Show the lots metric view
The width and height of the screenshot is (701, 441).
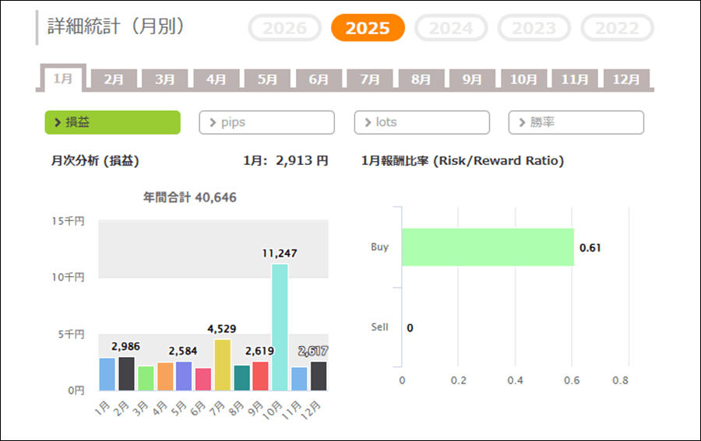tap(421, 122)
